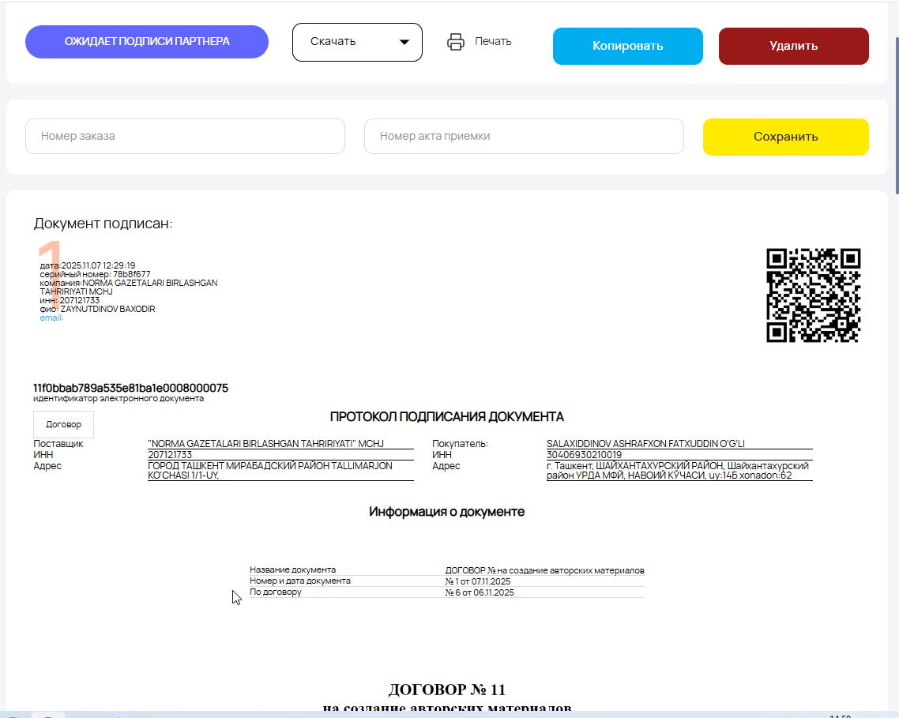
Task: Click the Номер и дата документа label
Action: 300,581
